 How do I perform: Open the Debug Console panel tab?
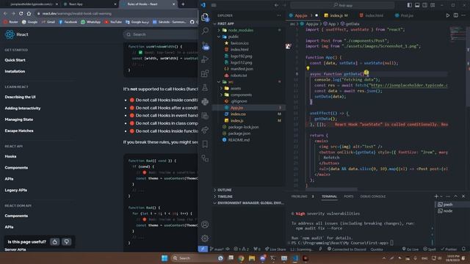pyautogui.click(x=372, y=197)
